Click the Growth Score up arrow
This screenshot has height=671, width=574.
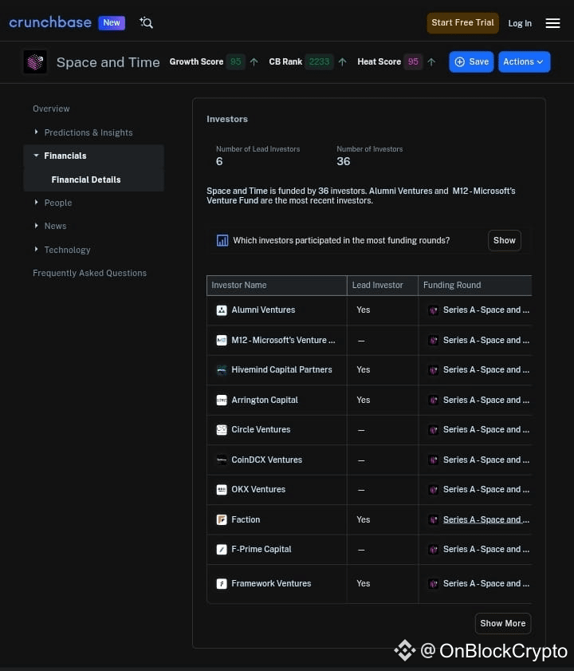coord(254,62)
